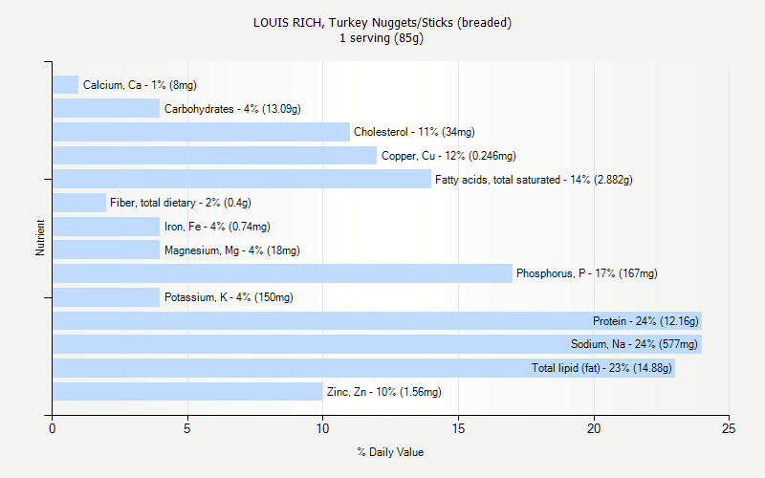Click the Phosphorus, P - 17% label
The height and width of the screenshot is (478, 765).
click(x=587, y=273)
